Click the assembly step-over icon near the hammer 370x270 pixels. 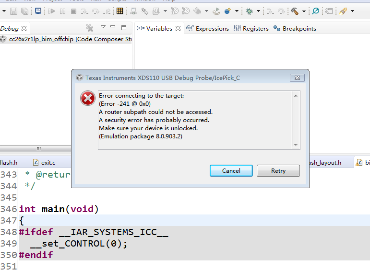(x=281, y=11)
